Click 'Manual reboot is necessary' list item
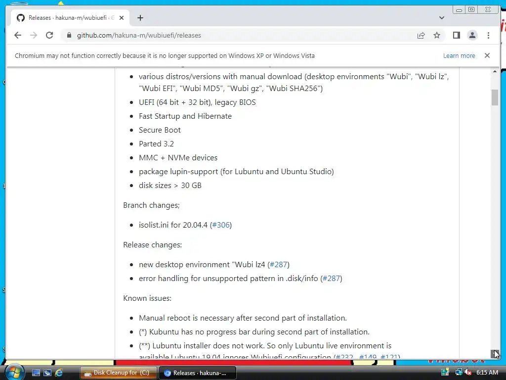 pyautogui.click(x=243, y=318)
